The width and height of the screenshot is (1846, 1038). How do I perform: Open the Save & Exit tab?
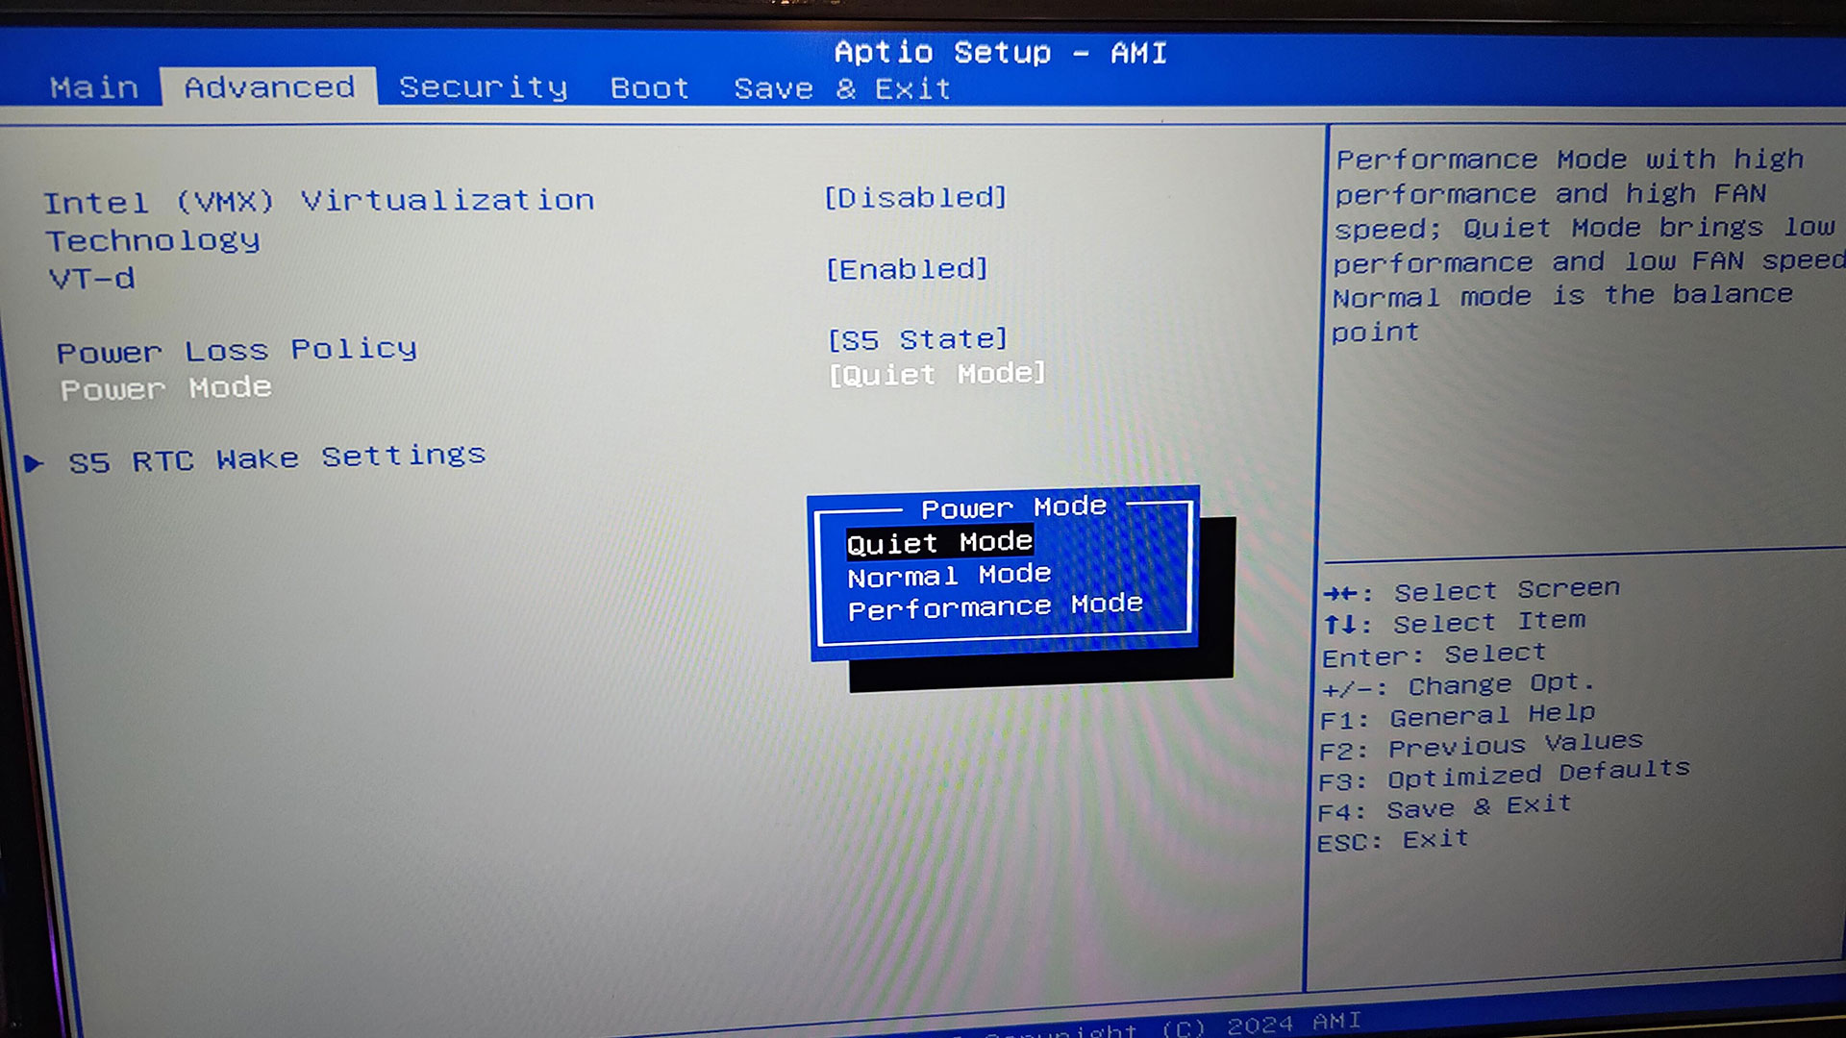point(842,88)
